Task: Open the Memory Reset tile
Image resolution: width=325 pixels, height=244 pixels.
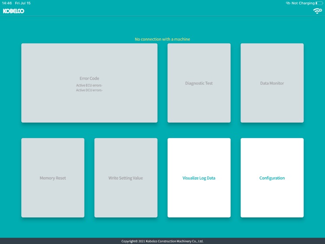Action: 53,178
